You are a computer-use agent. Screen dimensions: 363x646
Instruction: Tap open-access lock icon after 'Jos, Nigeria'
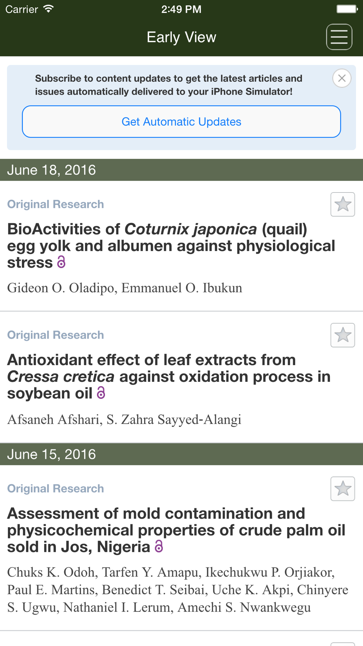[159, 546]
